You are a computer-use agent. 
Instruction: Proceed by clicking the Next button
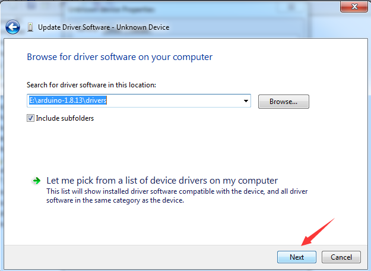(x=297, y=257)
